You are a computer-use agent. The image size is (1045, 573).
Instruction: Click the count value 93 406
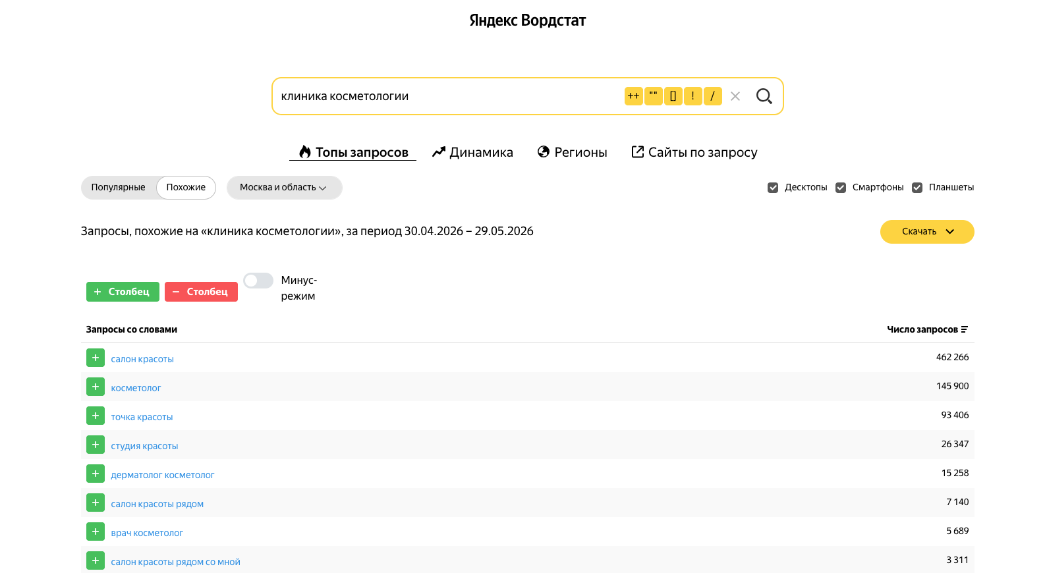pyautogui.click(x=955, y=415)
